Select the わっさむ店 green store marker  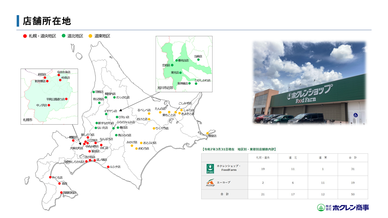coord(114,97)
